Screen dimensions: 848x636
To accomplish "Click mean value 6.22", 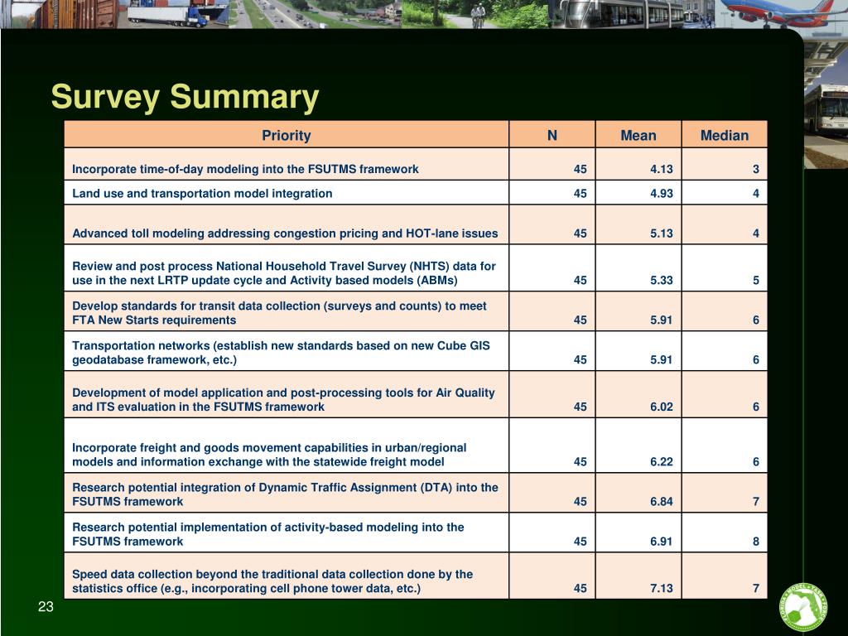I will 662,462.
